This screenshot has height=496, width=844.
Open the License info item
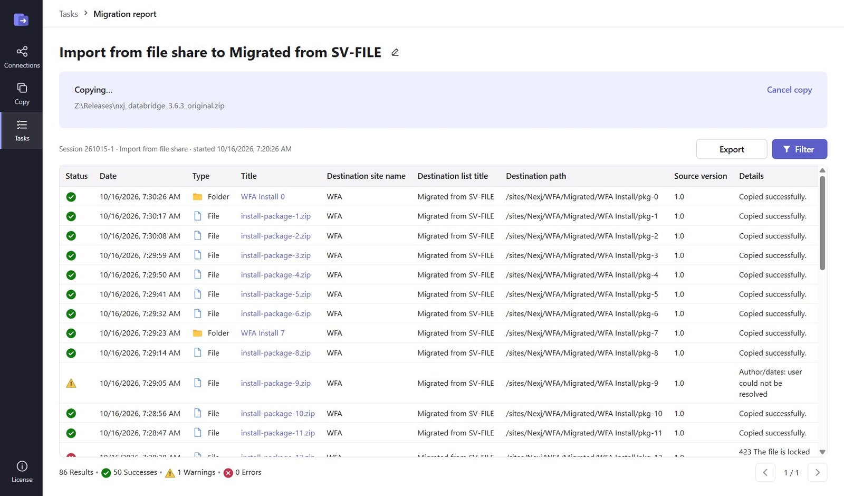click(22, 472)
